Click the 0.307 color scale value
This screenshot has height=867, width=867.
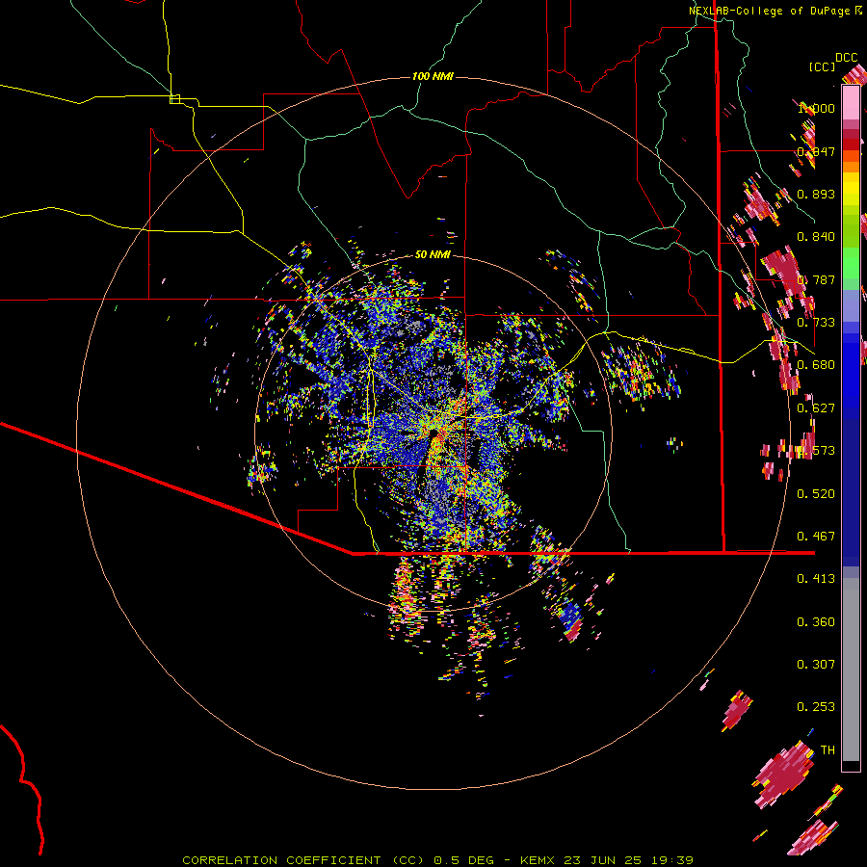[x=816, y=665]
